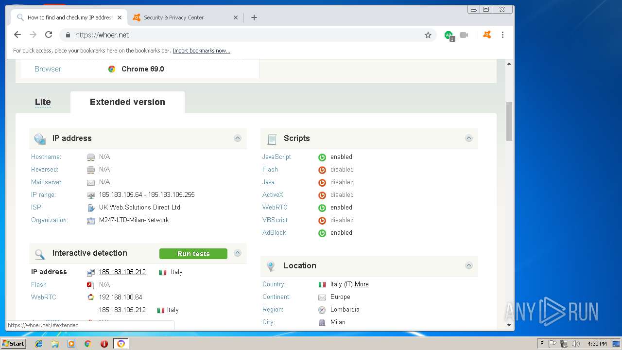Open a new browser tab
This screenshot has height=350, width=622.
(254, 17)
